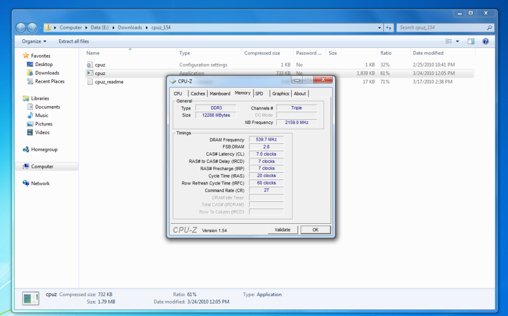Click the CPU-Z title bar chip icon
This screenshot has height=316, width=508.
[x=173, y=81]
